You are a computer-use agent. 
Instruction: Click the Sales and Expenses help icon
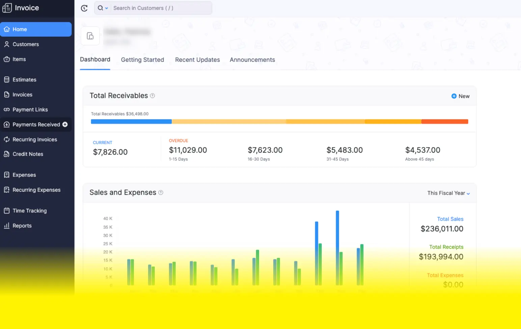[161, 193]
